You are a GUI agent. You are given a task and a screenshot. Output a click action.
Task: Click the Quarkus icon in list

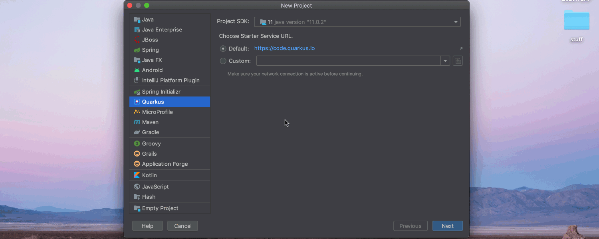(x=137, y=102)
